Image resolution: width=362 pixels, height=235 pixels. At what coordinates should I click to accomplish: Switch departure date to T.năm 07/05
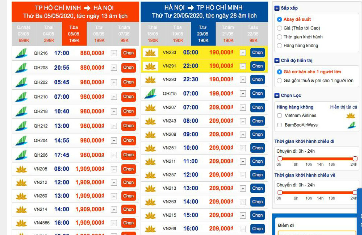[x=124, y=34]
